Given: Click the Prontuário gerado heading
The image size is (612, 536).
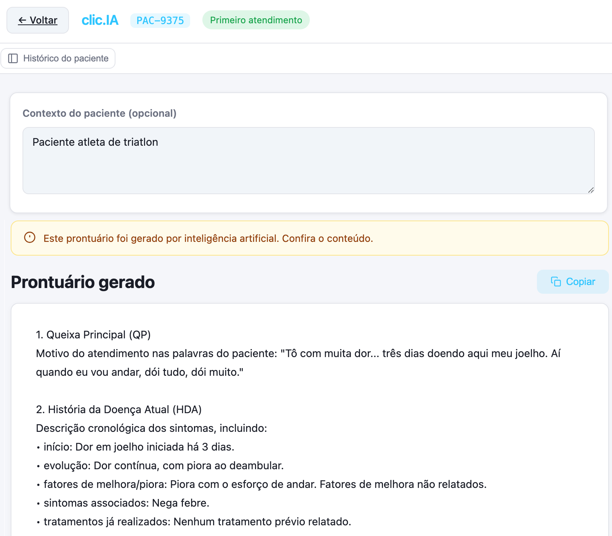Looking at the screenshot, I should click(x=83, y=282).
